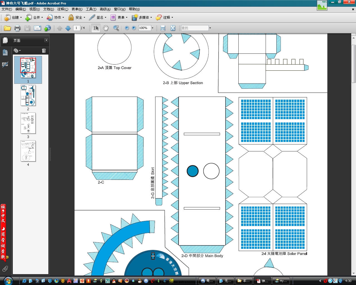Open the 注释(C) menu
This screenshot has height=285, width=356.
pos(63,9)
